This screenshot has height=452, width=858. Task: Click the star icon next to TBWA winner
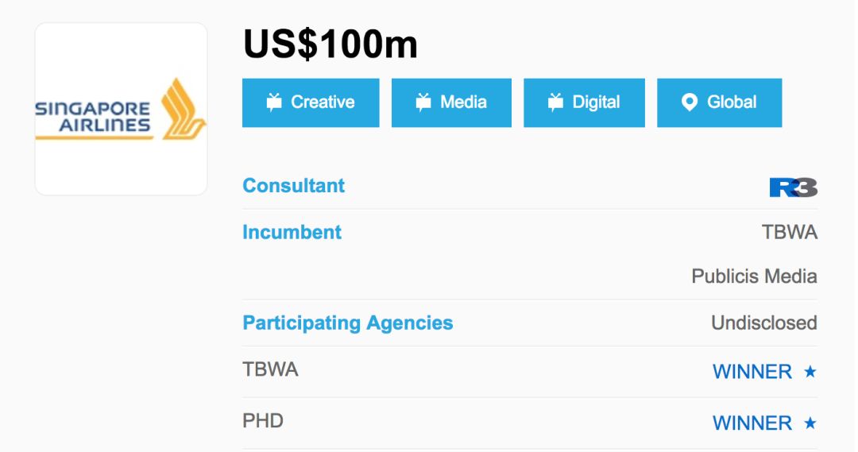(x=810, y=372)
